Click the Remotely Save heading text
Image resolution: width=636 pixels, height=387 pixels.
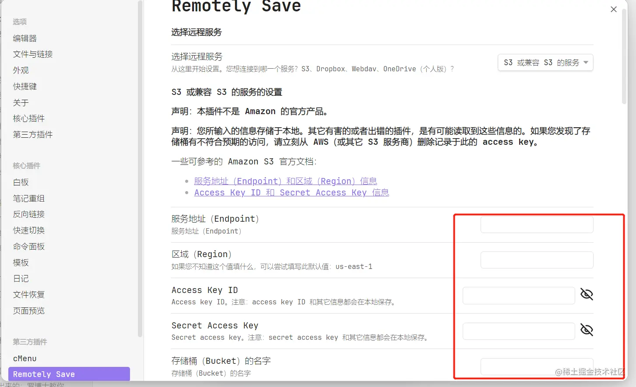(x=236, y=6)
